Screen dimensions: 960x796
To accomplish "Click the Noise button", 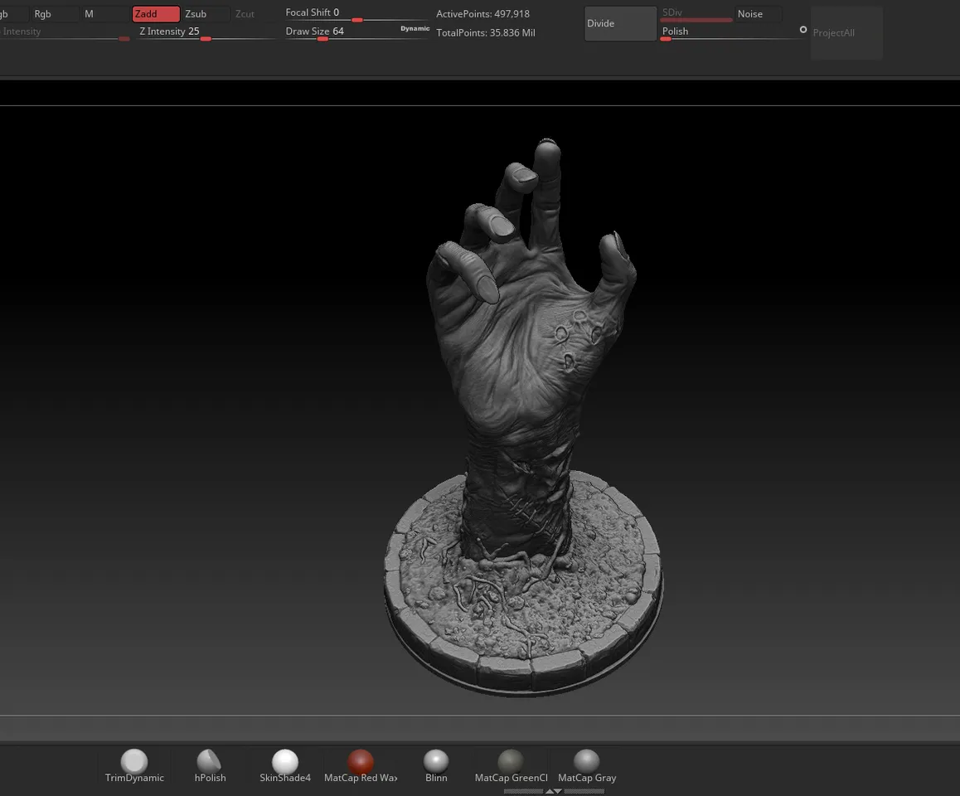I will pos(749,13).
